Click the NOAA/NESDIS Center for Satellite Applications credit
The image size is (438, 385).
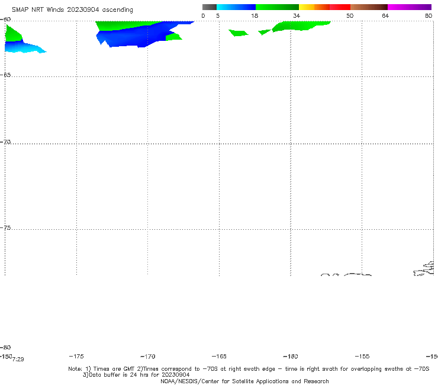click(244, 381)
